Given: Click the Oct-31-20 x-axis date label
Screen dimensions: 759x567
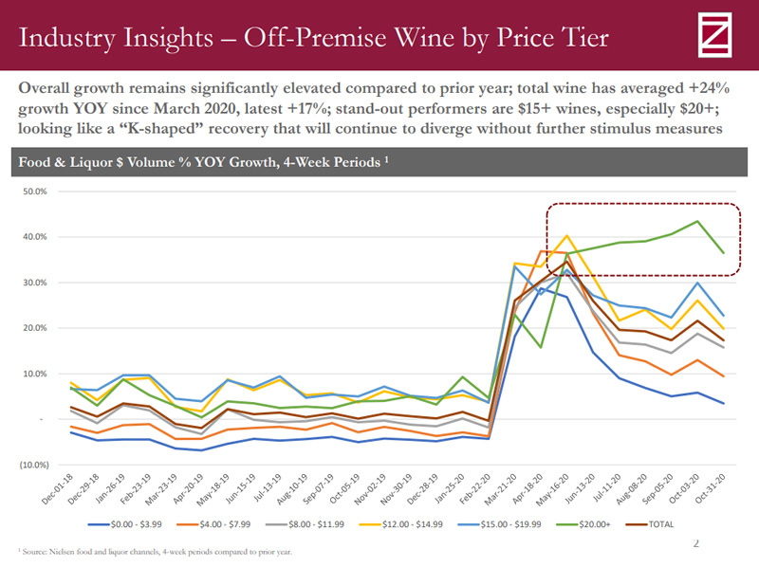Looking at the screenshot, I should pyautogui.click(x=710, y=490).
